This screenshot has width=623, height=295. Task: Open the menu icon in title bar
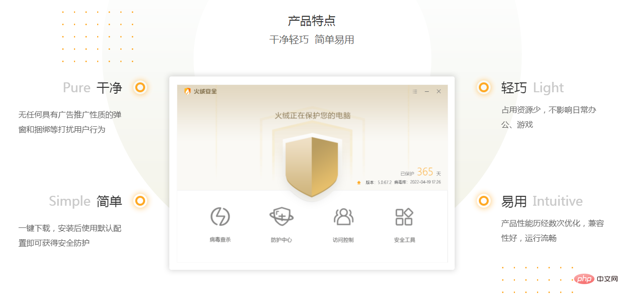tap(415, 91)
